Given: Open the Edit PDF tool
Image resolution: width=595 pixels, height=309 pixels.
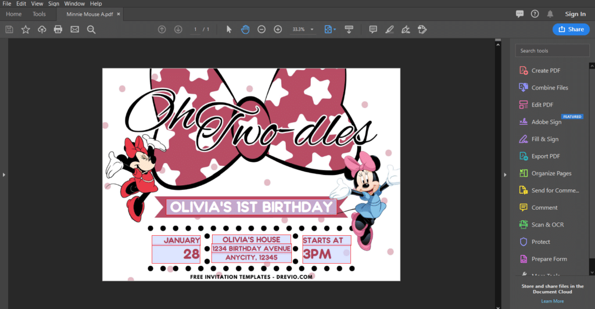Looking at the screenshot, I should [x=542, y=105].
